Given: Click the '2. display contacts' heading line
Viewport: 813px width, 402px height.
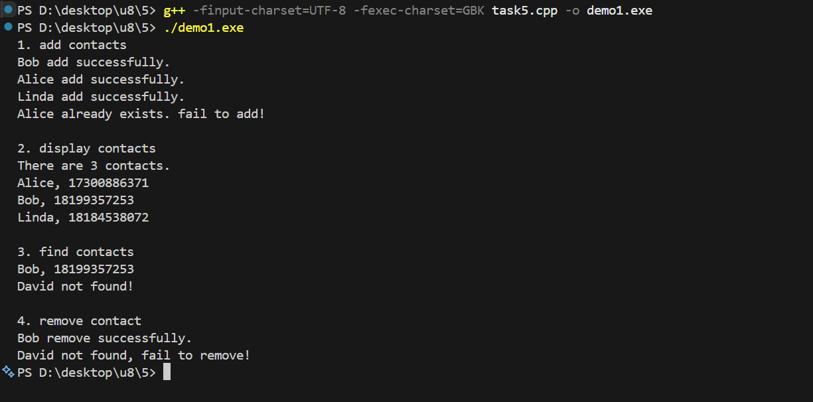Looking at the screenshot, I should tap(86, 149).
